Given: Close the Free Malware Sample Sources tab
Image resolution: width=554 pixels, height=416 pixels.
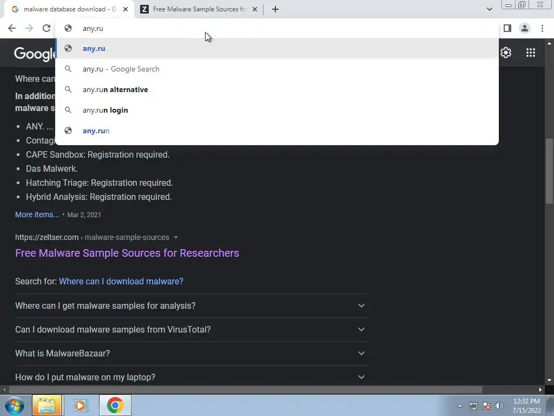Looking at the screenshot, I should pyautogui.click(x=255, y=9).
